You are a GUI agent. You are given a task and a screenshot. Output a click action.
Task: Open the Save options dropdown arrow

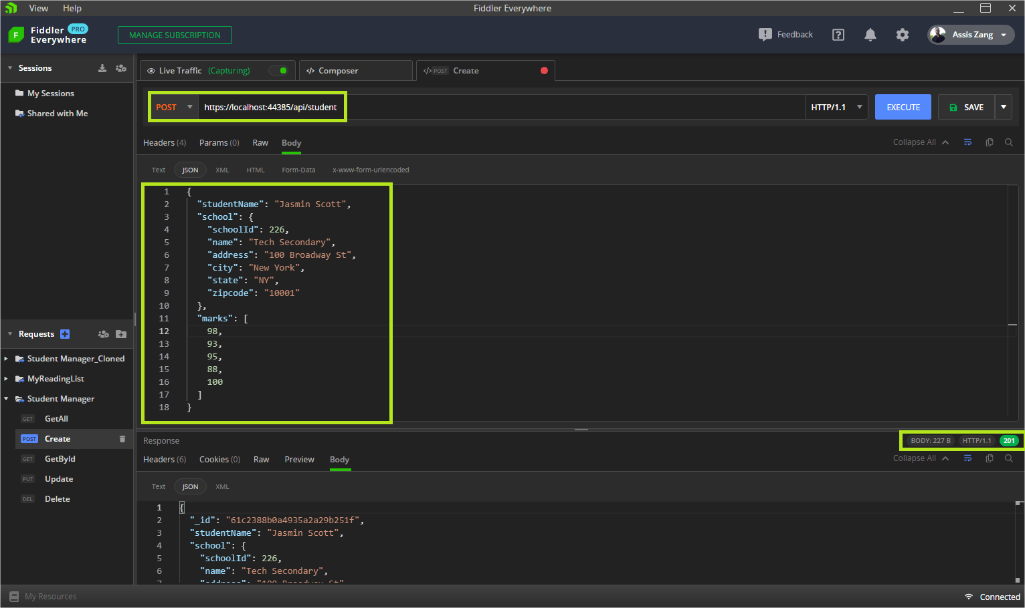coord(1004,107)
